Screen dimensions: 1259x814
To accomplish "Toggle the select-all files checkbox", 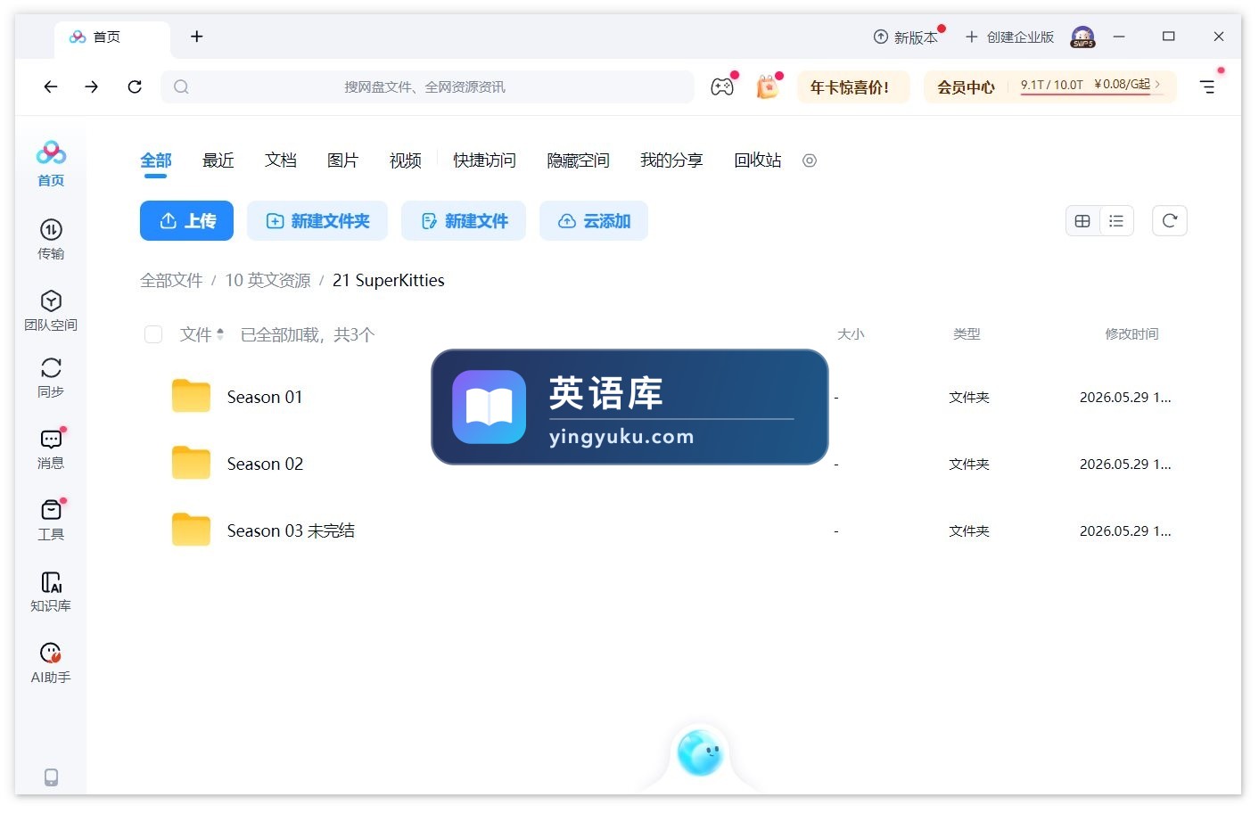I will 153,334.
